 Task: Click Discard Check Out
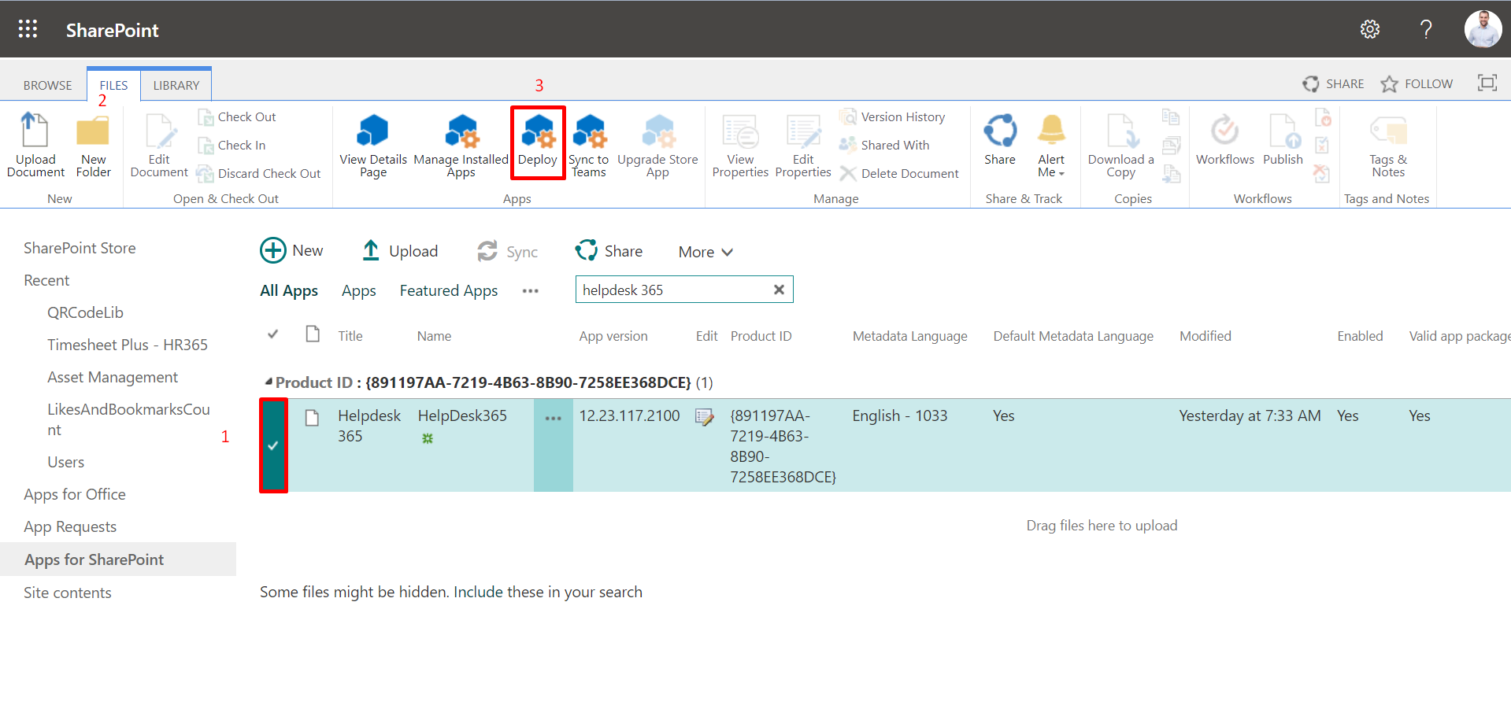[259, 174]
